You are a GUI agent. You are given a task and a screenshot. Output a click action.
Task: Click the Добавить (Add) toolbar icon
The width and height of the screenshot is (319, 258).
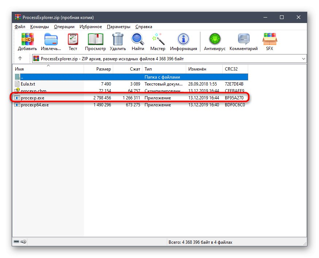27,39
